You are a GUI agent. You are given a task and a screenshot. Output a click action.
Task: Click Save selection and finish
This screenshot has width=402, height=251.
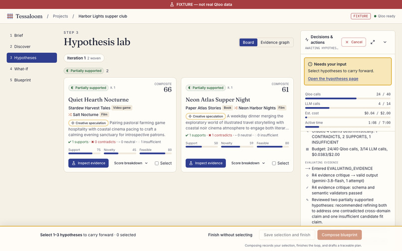[x=287, y=235]
